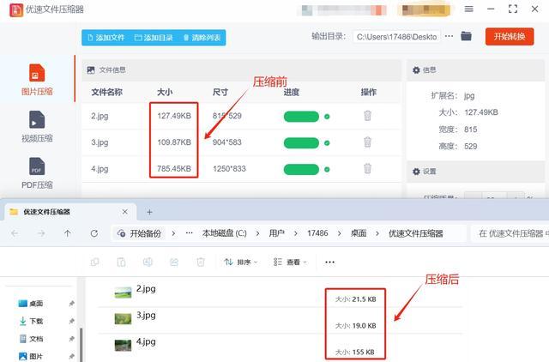Select 图片压缩 in the sidebar
549x362 pixels.
[x=37, y=80]
